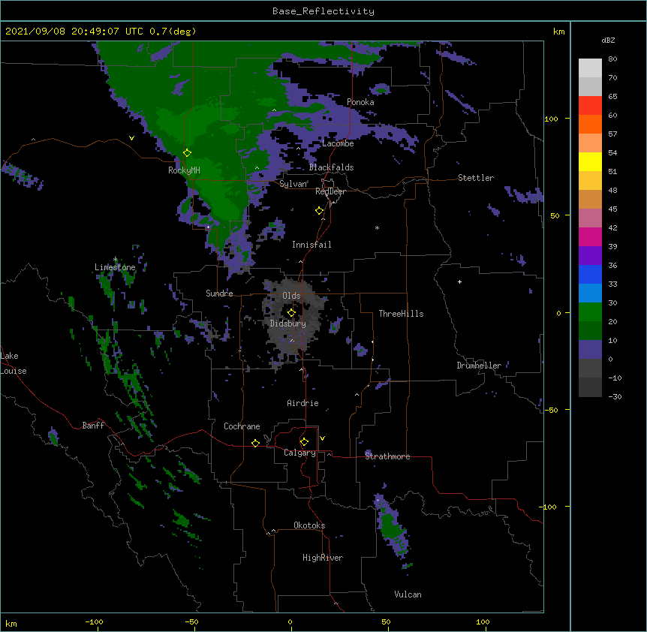The height and width of the screenshot is (632, 647).
Task: Click the yellow diamond marker below Cochrane
Action: point(255,443)
